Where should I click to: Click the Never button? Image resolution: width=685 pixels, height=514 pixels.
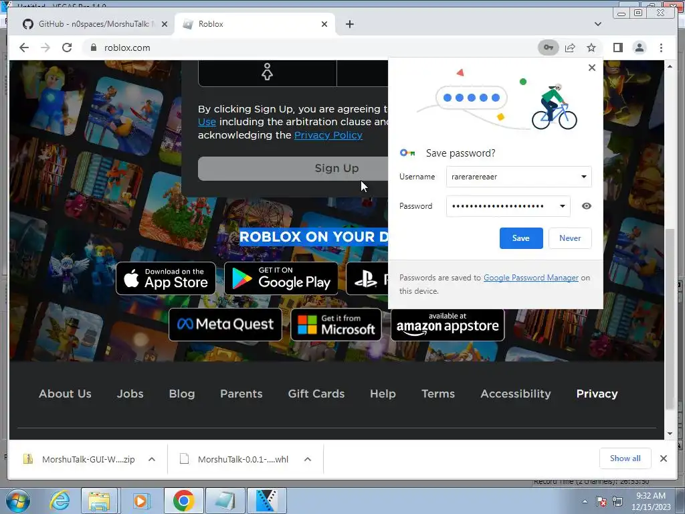(x=570, y=238)
